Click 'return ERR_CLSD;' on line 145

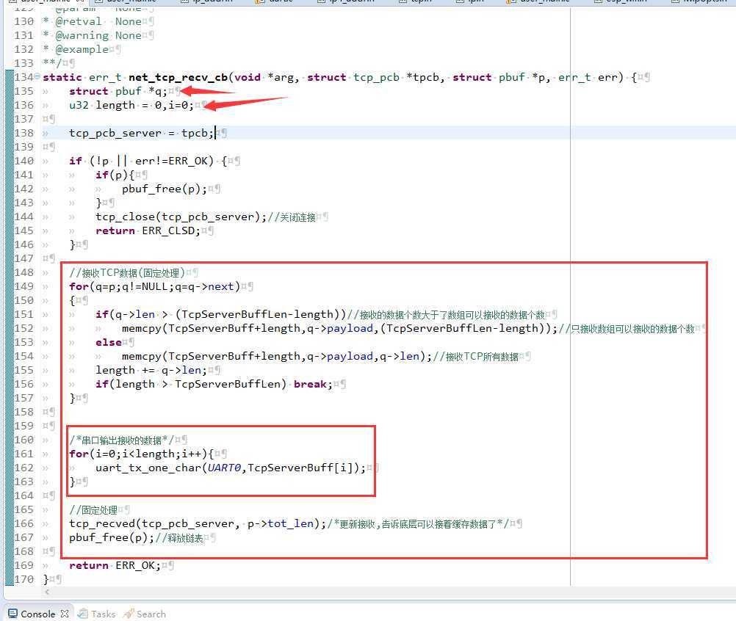pos(148,230)
